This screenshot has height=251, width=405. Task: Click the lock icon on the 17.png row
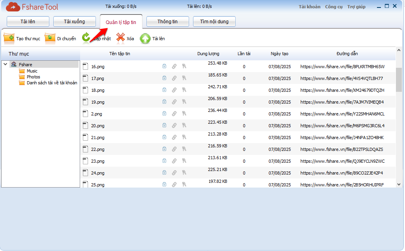(164, 78)
